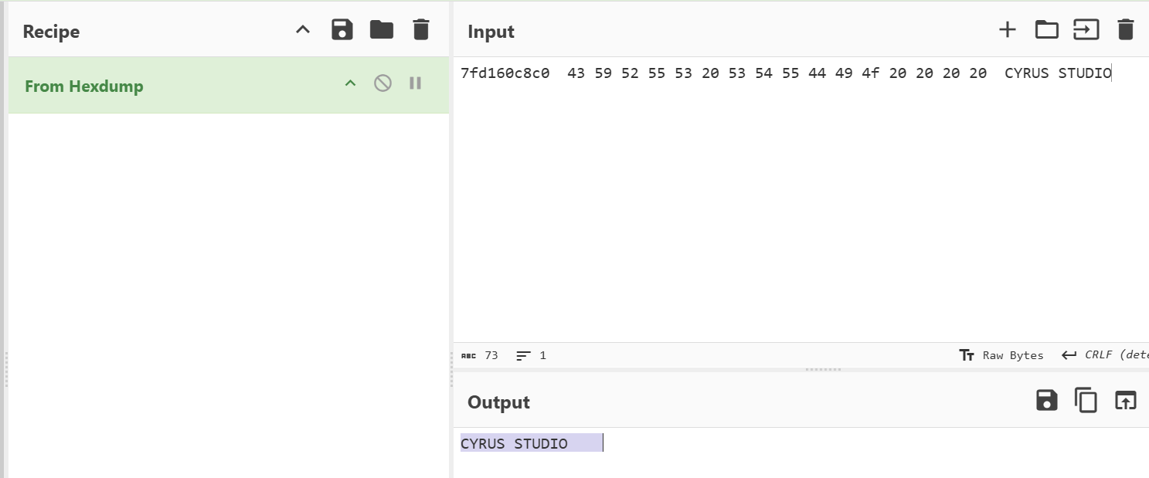The image size is (1149, 478).
Task: Save the current recipe
Action: [x=342, y=30]
